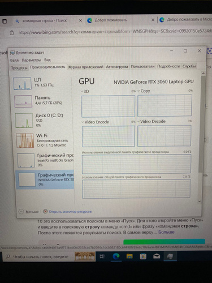
Task: Switch to the Автозагрузка tab
Action: coord(117,67)
